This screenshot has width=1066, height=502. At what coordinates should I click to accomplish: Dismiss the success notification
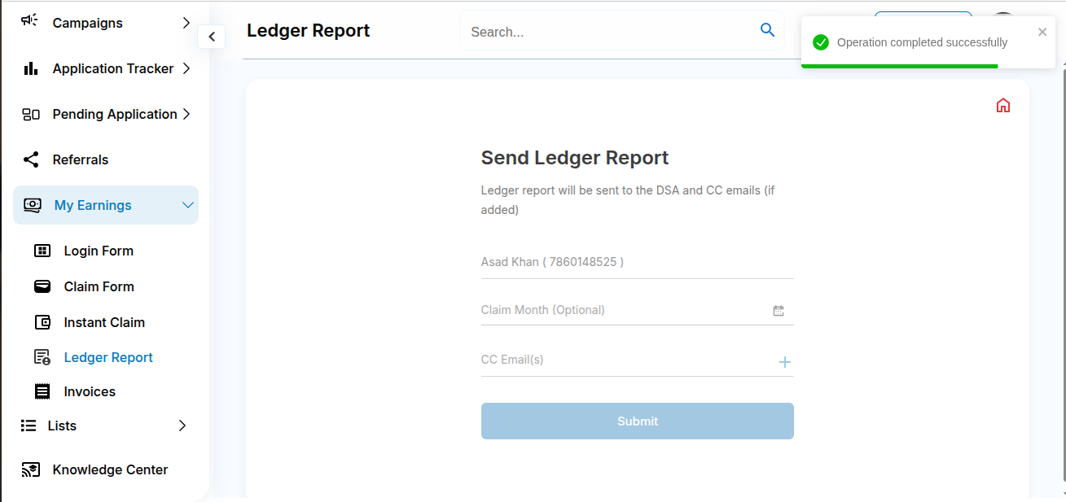[x=1042, y=33]
